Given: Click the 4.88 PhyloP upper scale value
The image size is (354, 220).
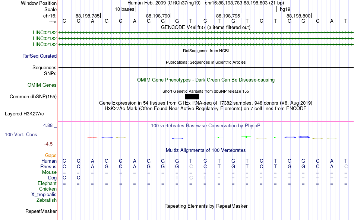Looking at the screenshot, I should (48, 125).
